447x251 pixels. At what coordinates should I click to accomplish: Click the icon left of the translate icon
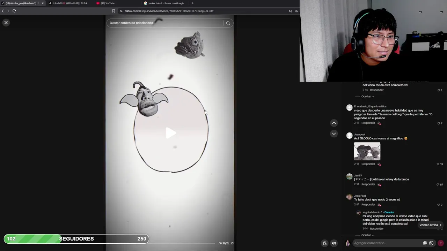[290, 11]
